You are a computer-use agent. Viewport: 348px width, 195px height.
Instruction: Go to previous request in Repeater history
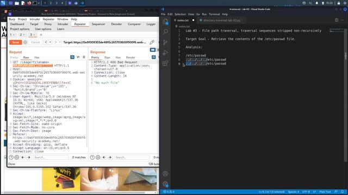pyautogui.click(x=46, y=42)
